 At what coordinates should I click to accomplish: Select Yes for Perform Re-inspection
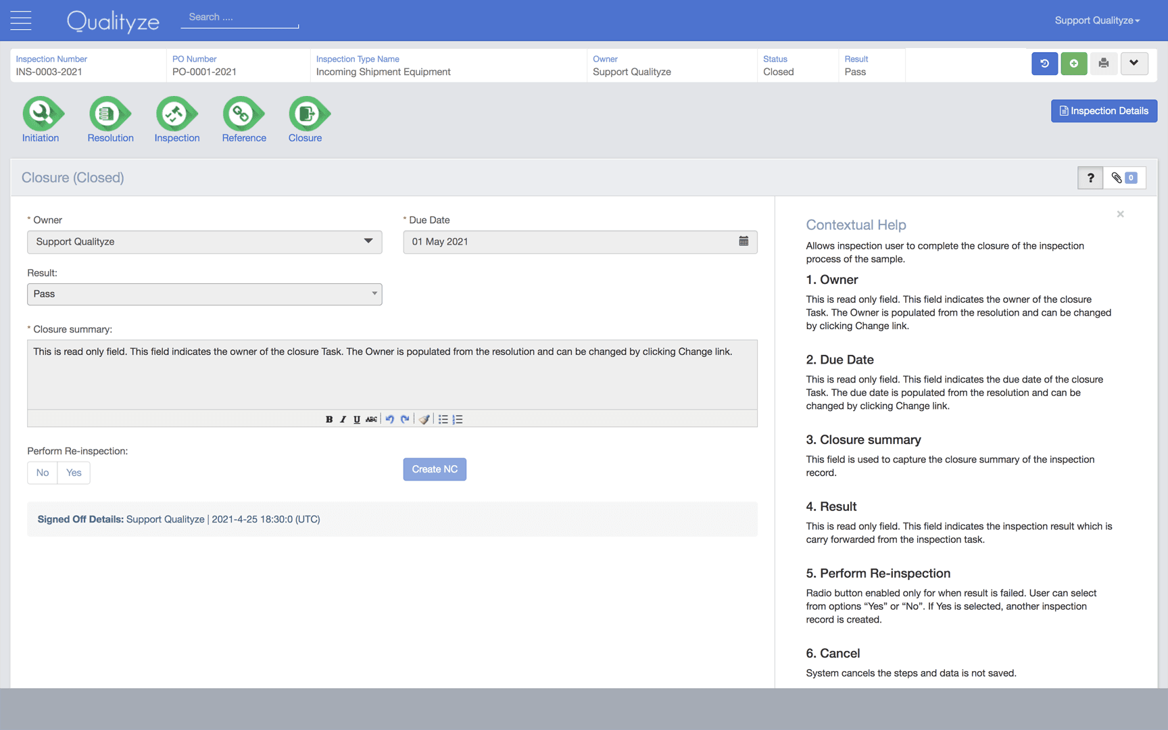(74, 472)
